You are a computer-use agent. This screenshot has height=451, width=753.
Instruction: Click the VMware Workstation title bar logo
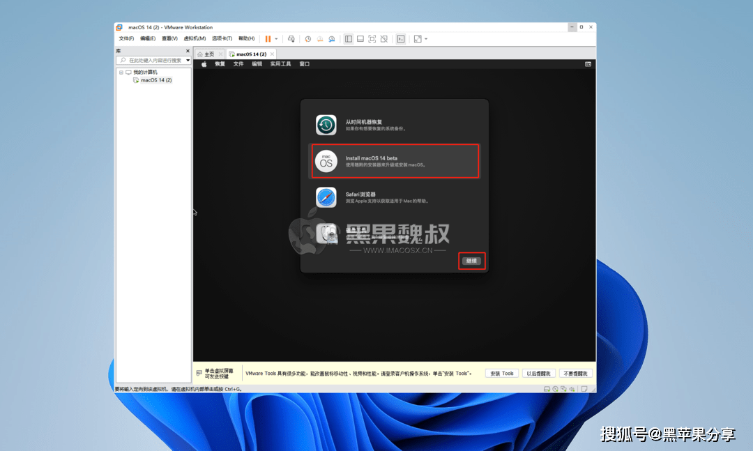(120, 27)
